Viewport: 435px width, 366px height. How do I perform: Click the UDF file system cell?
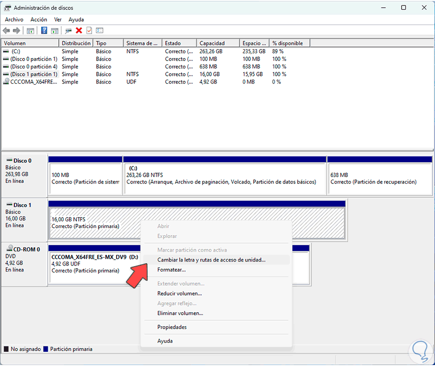click(x=131, y=82)
